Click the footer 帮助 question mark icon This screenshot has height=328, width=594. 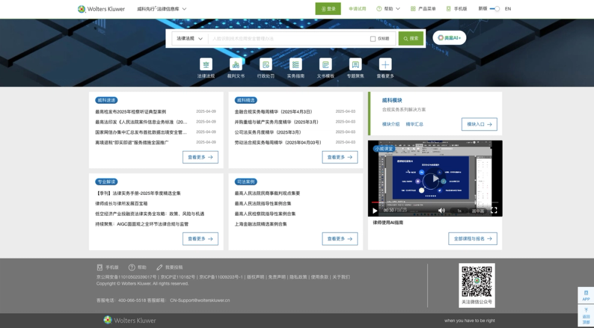132,267
